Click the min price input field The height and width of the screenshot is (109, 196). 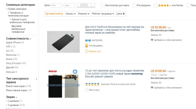(56, 5)
